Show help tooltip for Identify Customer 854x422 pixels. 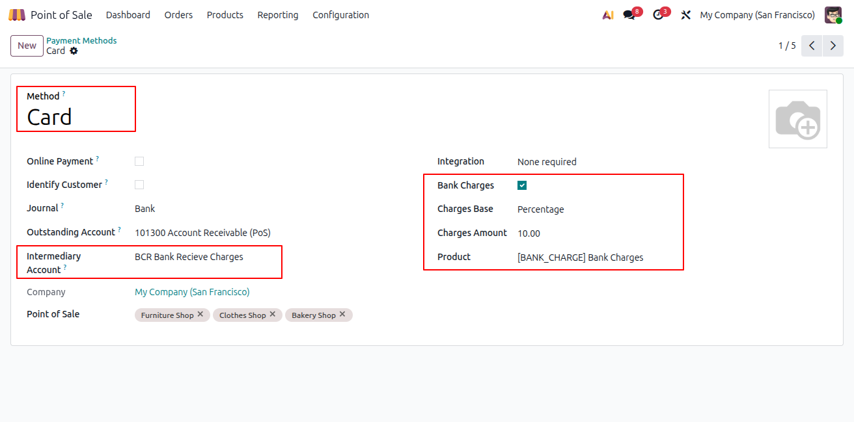click(x=107, y=182)
